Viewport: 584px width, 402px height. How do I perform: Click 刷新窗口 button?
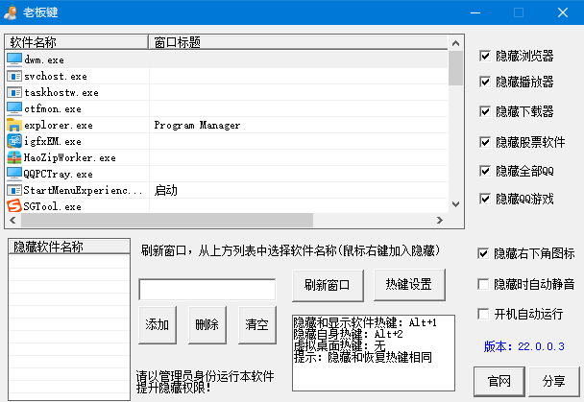(x=328, y=285)
